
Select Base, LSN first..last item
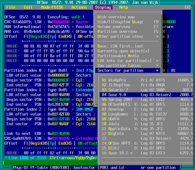(x=120, y=46)
